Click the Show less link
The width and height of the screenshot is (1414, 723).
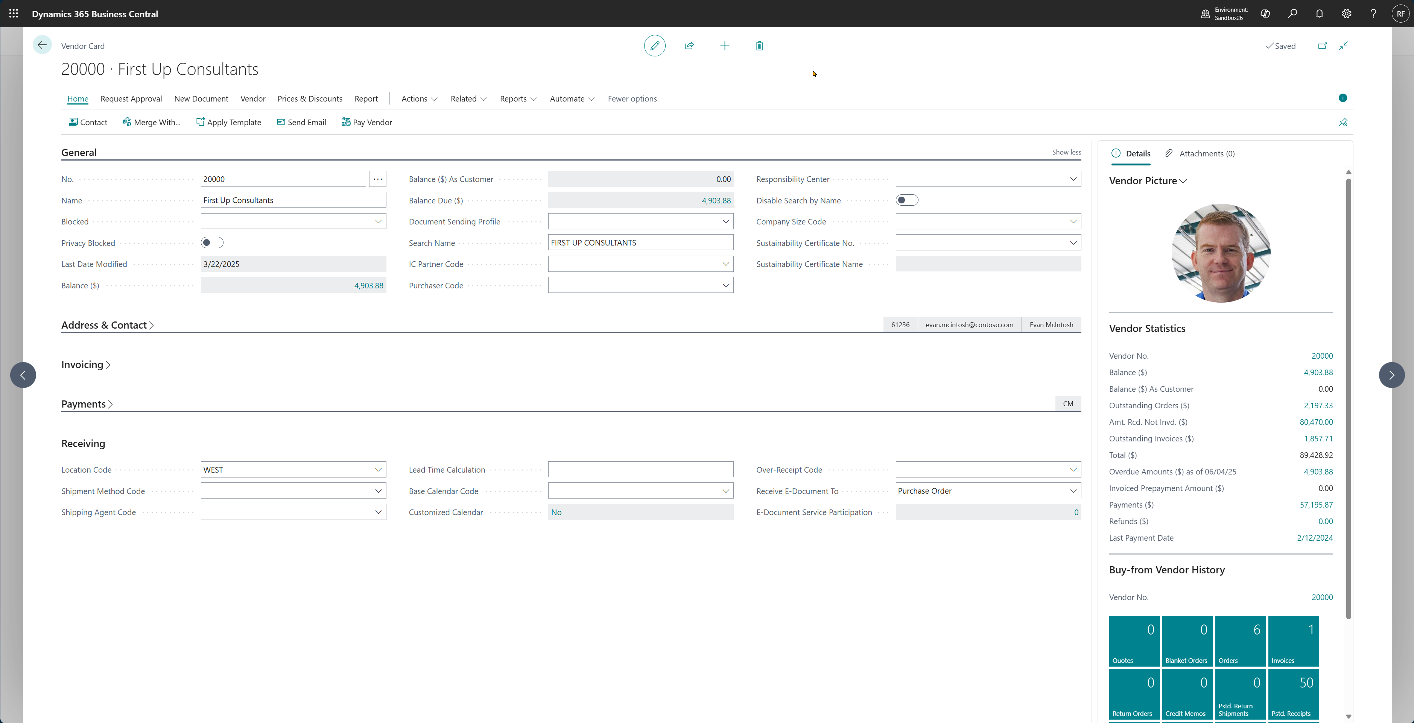[1066, 152]
